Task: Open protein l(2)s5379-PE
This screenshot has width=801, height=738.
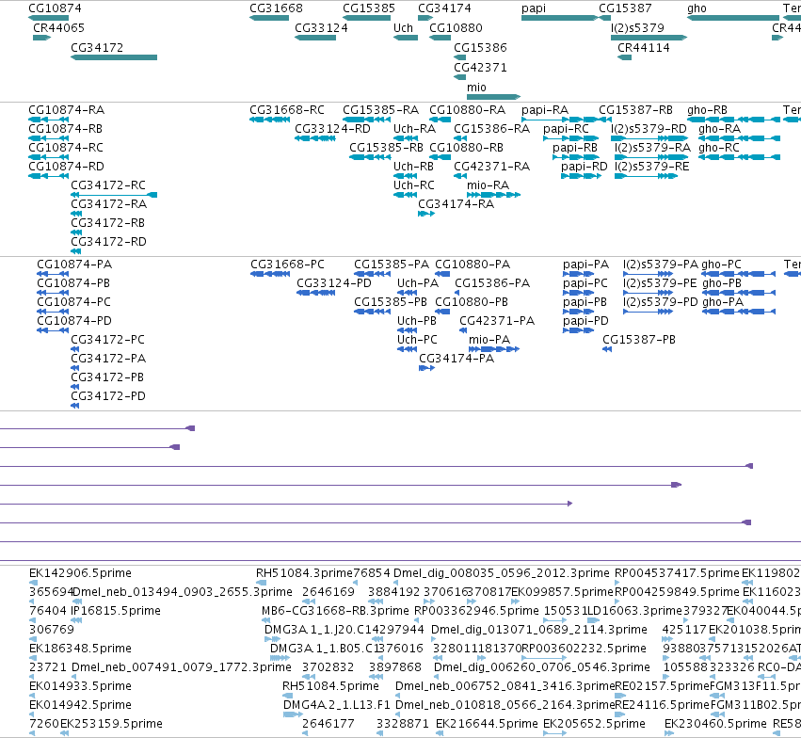Action: 660,283
